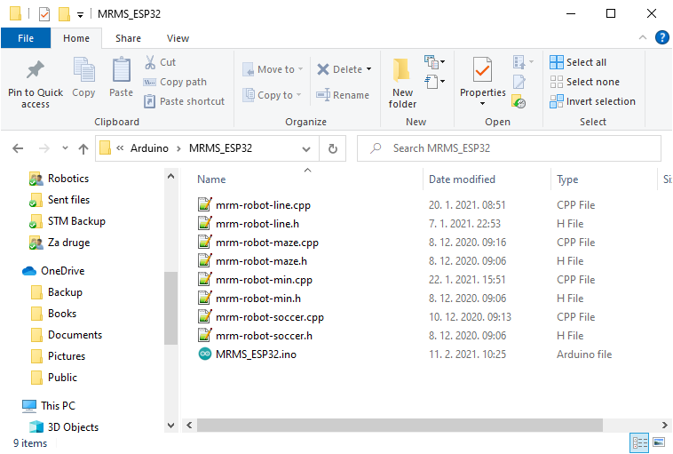Click the New folder icon
The height and width of the screenshot is (454, 673).
(x=402, y=71)
